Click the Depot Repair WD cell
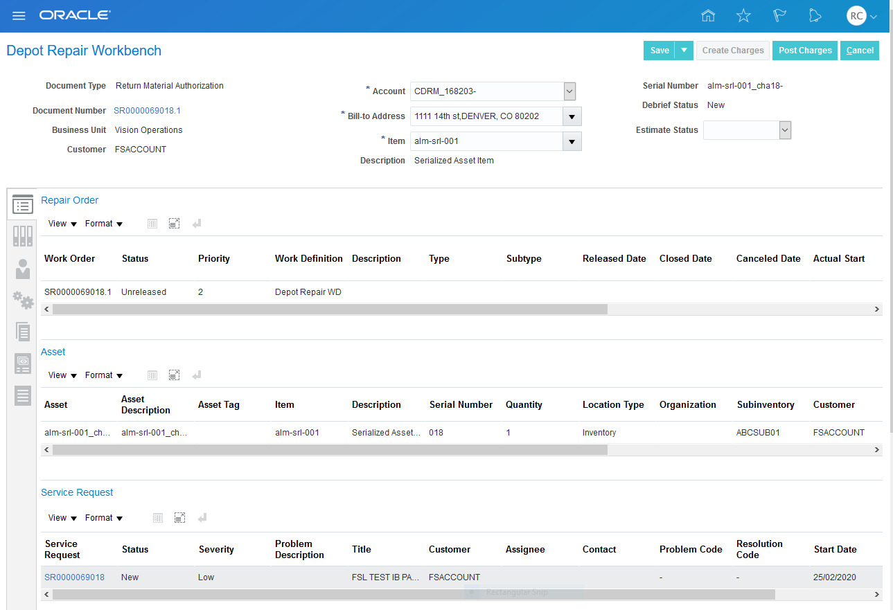The image size is (893, 610). click(308, 292)
